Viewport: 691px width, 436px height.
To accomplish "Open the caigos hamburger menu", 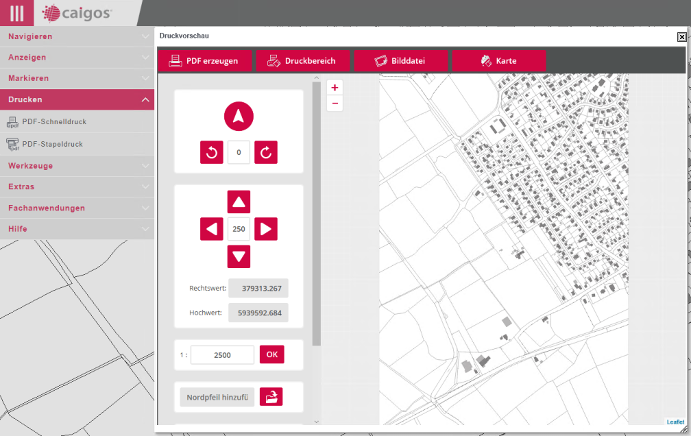I will [x=16, y=13].
